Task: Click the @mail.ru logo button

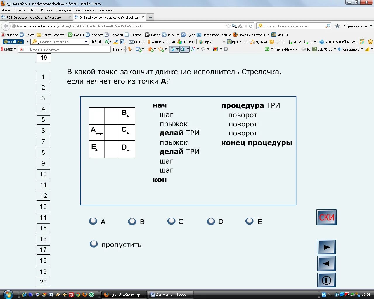Action: click(13, 42)
